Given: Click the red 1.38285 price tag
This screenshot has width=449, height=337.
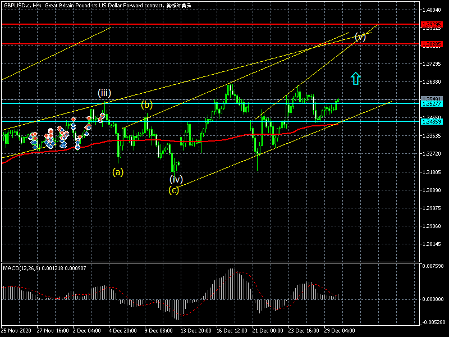Looking at the screenshot, I should (x=433, y=44).
